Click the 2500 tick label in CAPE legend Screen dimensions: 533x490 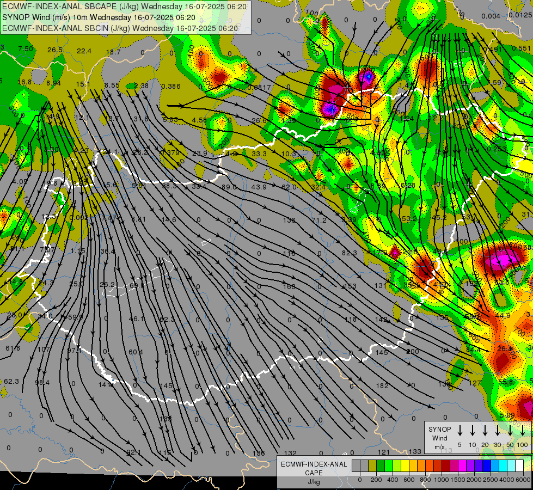491,480
